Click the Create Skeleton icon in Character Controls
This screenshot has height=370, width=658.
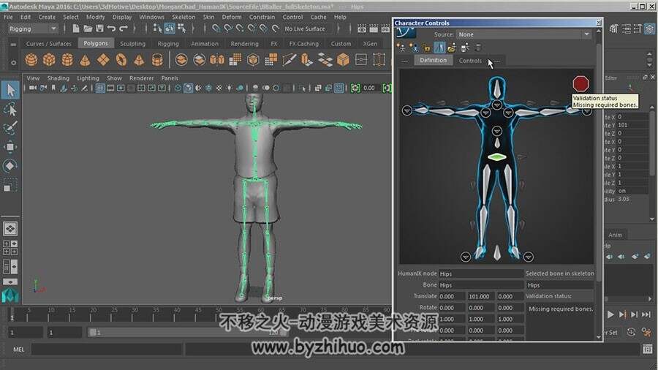click(402, 48)
